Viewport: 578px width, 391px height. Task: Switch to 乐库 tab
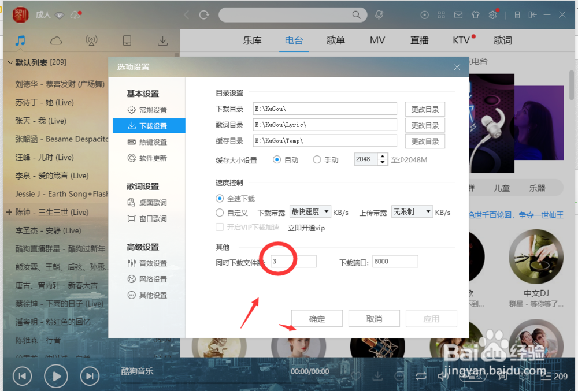(x=252, y=40)
